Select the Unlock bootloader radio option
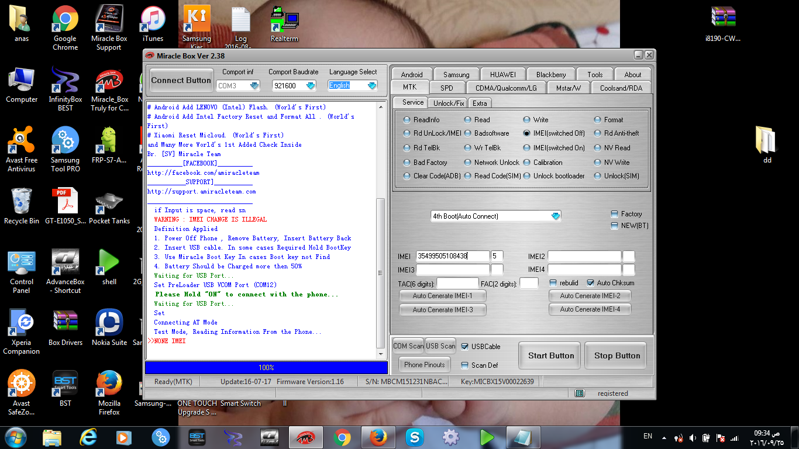 (x=554, y=176)
